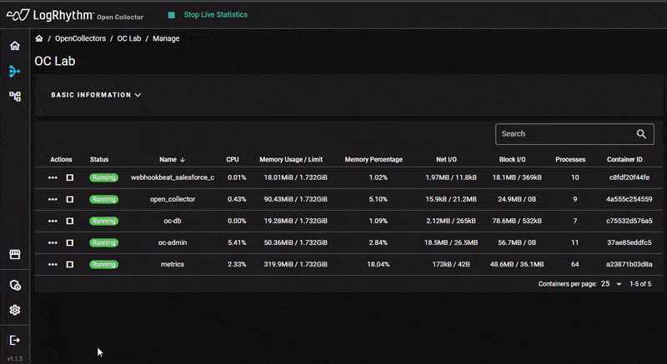Viewport: 667px width, 364px height.
Task: Click the Manage breadcrumb
Action: (166, 38)
